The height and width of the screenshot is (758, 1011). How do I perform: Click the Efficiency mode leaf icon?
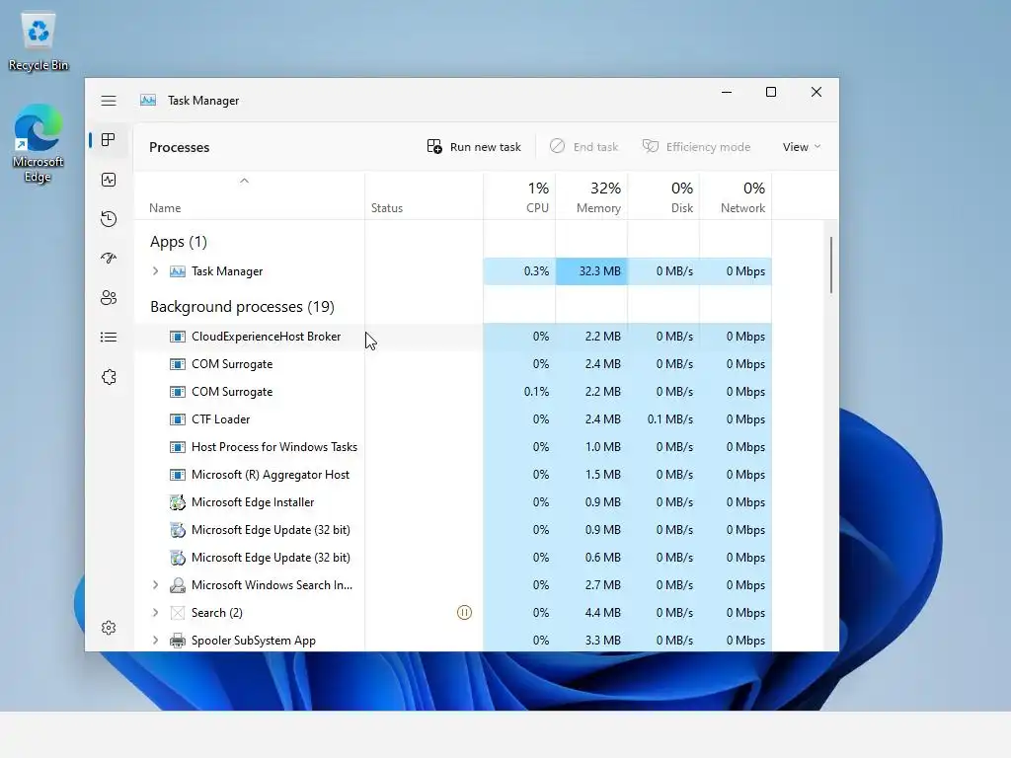click(x=650, y=146)
